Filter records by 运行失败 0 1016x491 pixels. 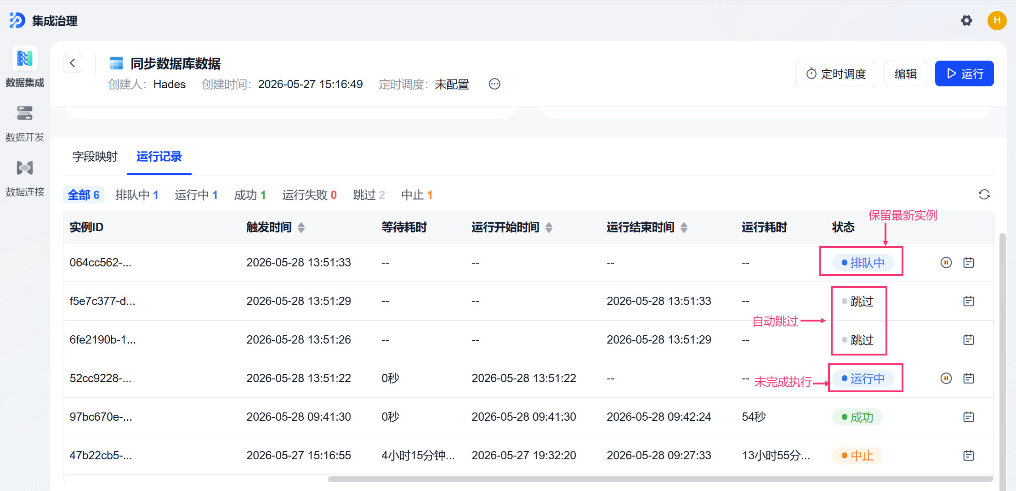(309, 195)
